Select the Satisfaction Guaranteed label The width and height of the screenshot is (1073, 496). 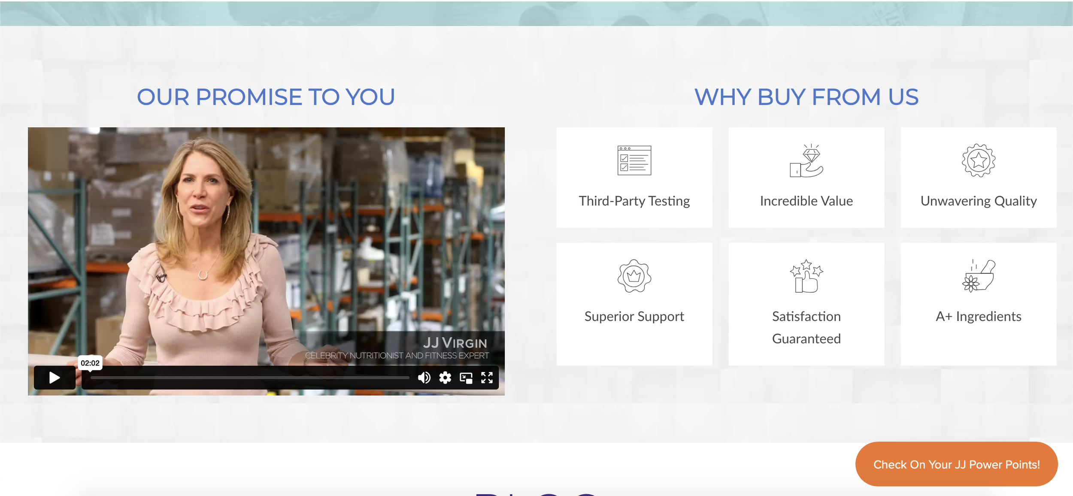[x=806, y=327]
